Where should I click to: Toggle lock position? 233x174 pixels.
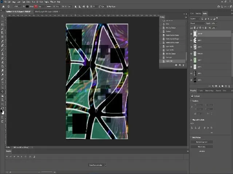[200, 28]
